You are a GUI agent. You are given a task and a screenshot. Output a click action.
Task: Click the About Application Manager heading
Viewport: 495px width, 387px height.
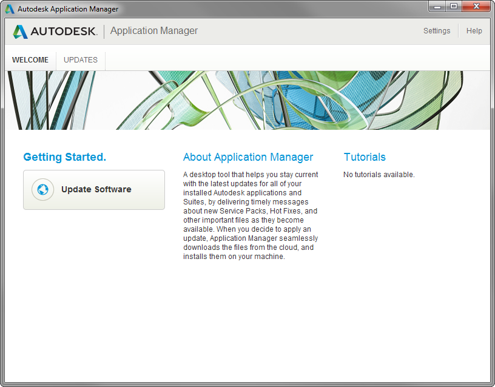(247, 157)
